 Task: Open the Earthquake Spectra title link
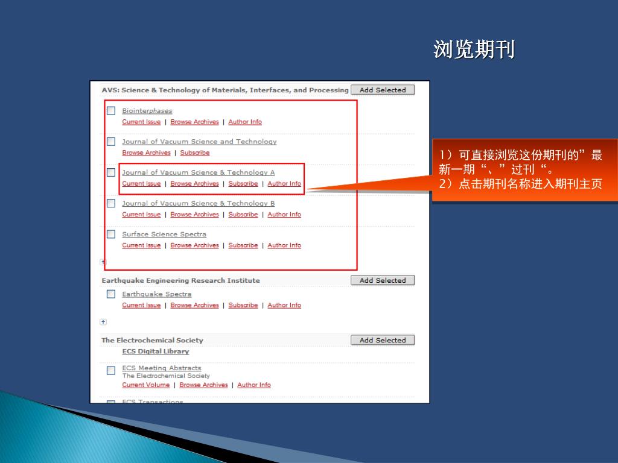click(157, 294)
